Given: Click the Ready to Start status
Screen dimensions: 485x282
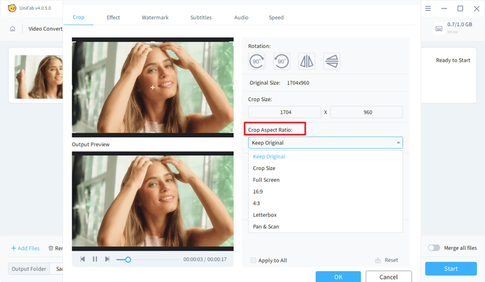Looking at the screenshot, I should 453,61.
